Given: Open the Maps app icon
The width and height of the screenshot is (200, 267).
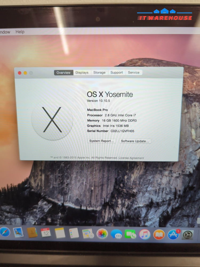Looking at the screenshot, I should 88,234.
